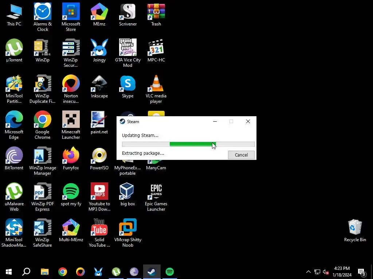Close the Steam updater window
The height and width of the screenshot is (279, 373).
248,121
